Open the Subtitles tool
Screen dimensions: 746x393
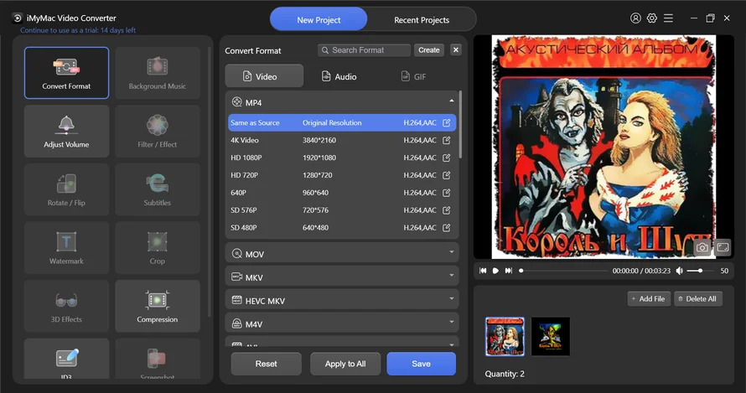158,189
